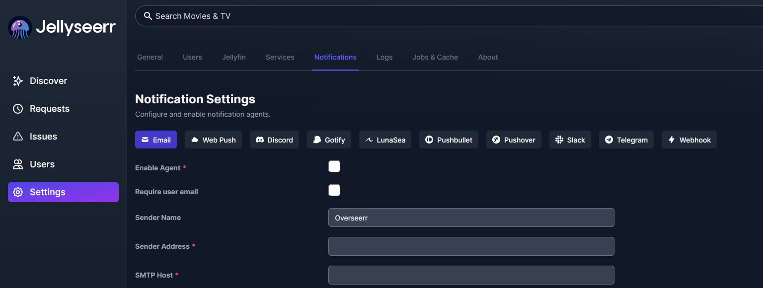Select the Notifications tab

(335, 57)
